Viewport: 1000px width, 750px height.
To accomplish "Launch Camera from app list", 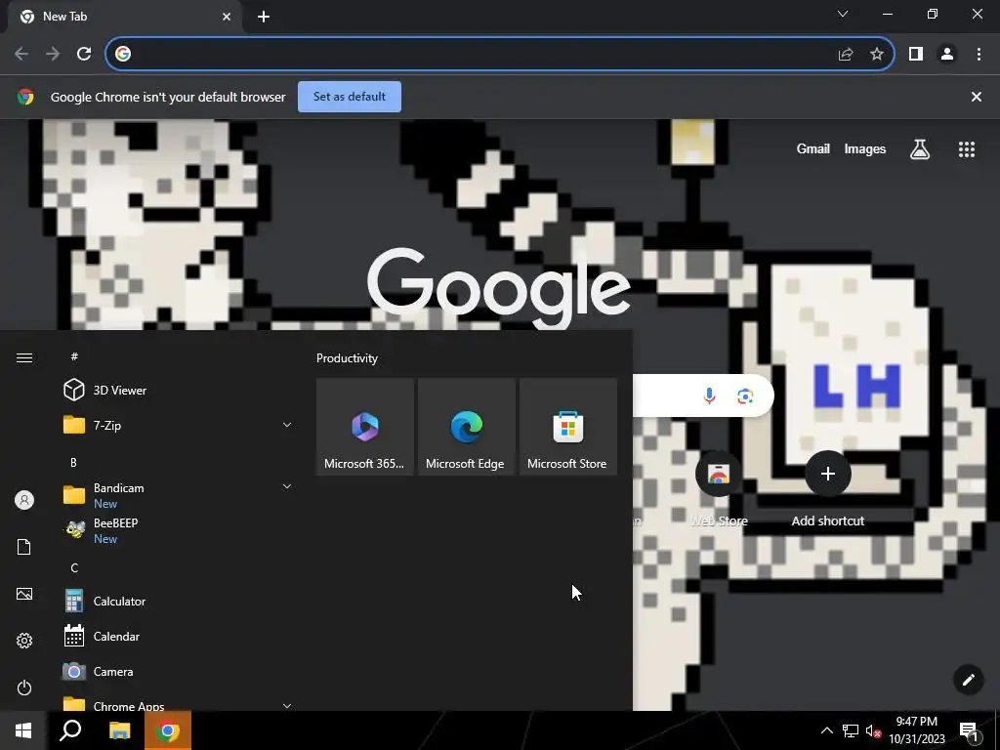I will (179, 672).
